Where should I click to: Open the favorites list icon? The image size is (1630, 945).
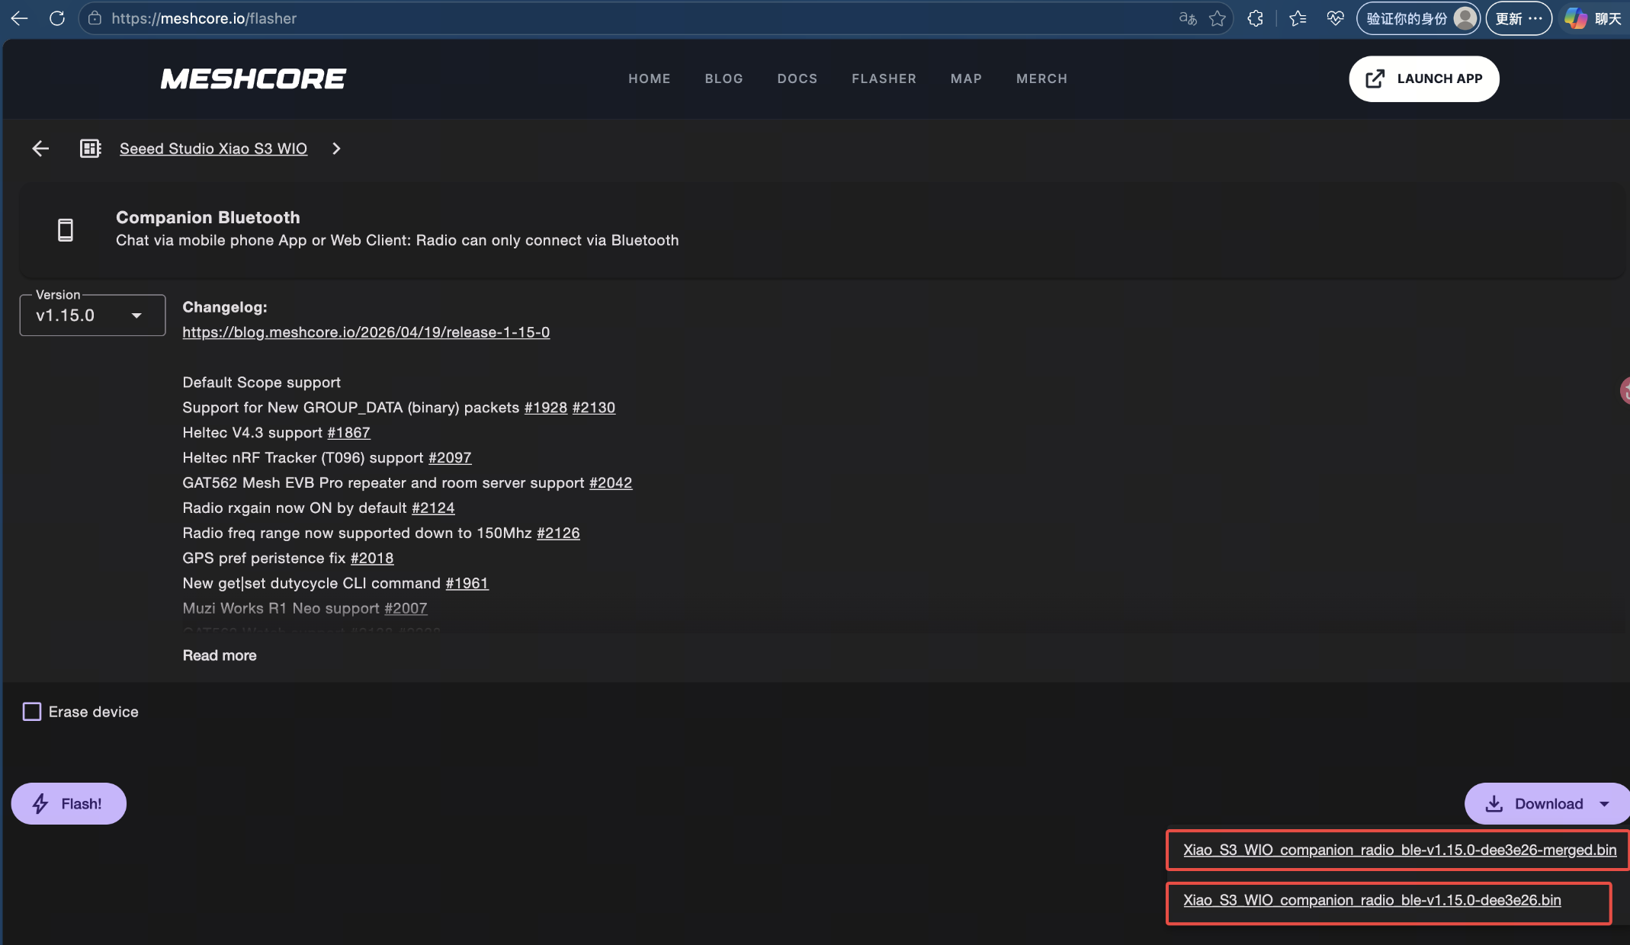tap(1298, 18)
